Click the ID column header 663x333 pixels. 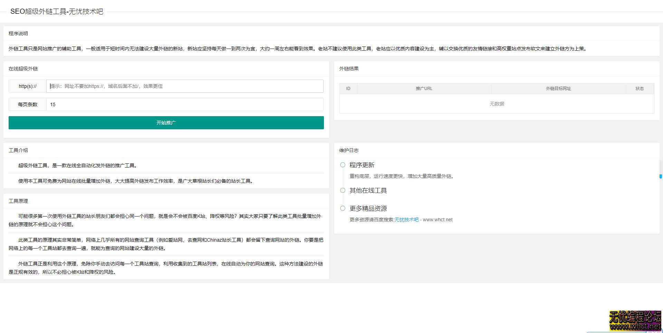[348, 88]
